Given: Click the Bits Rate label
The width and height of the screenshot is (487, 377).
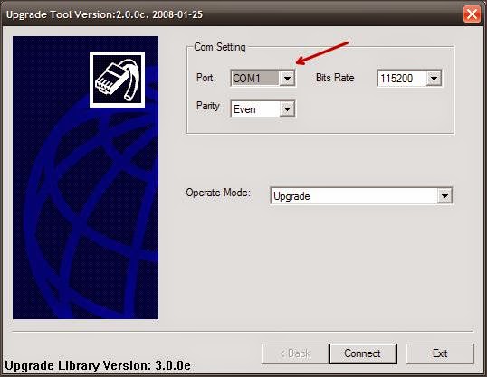Looking at the screenshot, I should click(x=335, y=78).
